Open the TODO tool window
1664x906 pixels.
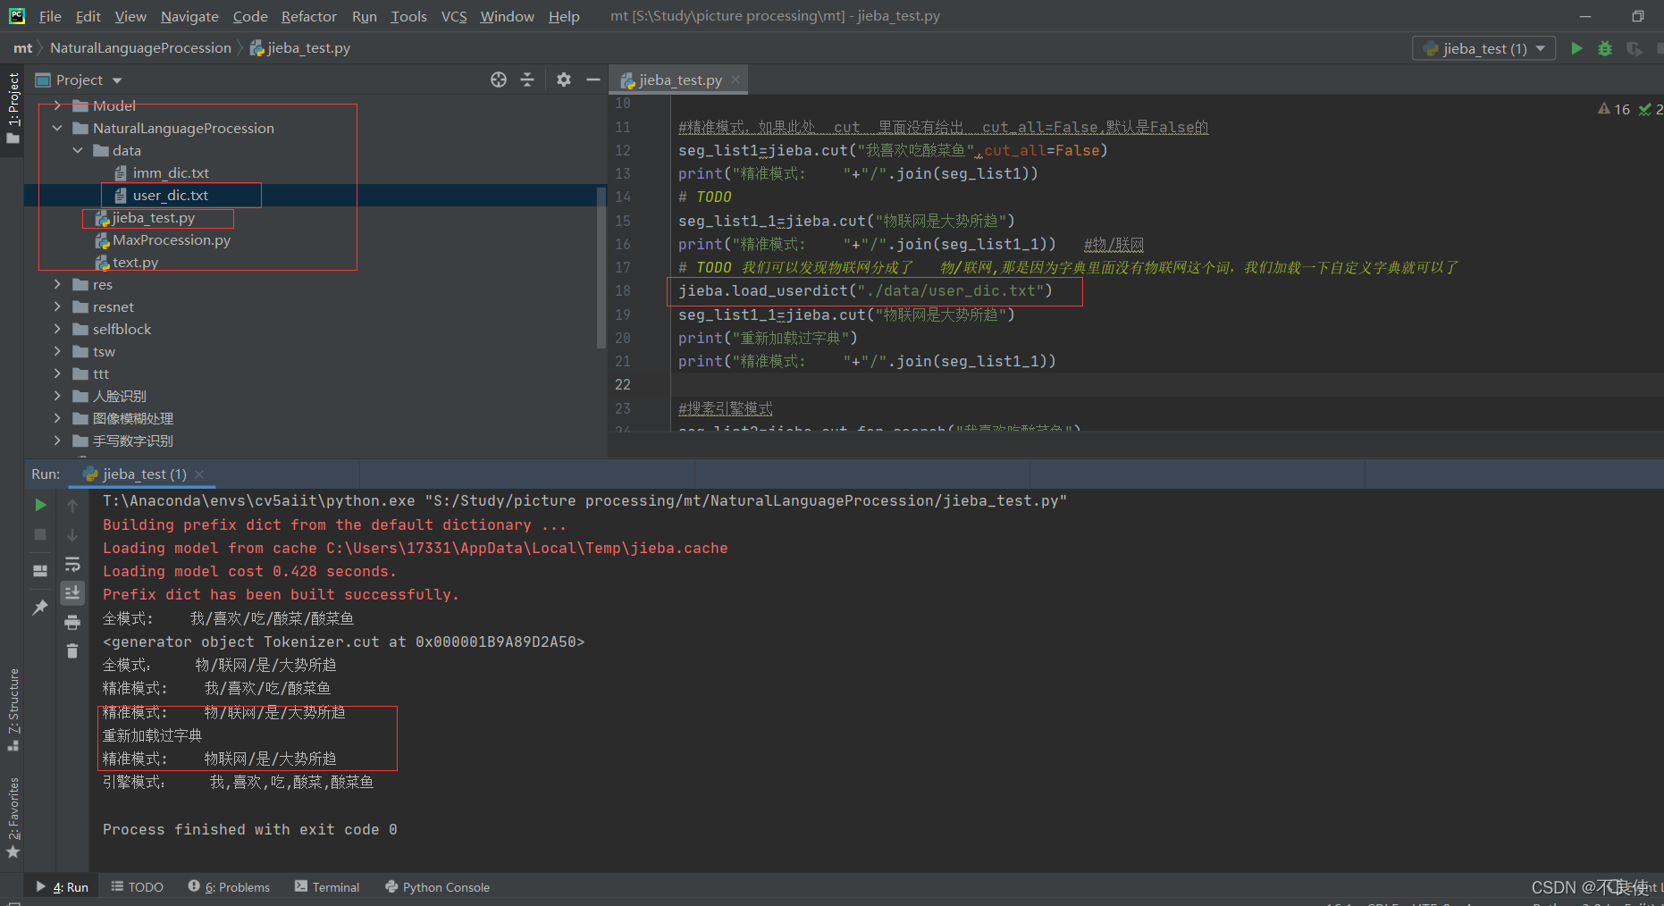pyautogui.click(x=138, y=887)
